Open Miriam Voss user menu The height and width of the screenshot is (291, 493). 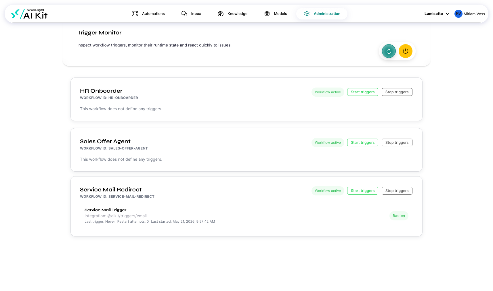point(470,14)
